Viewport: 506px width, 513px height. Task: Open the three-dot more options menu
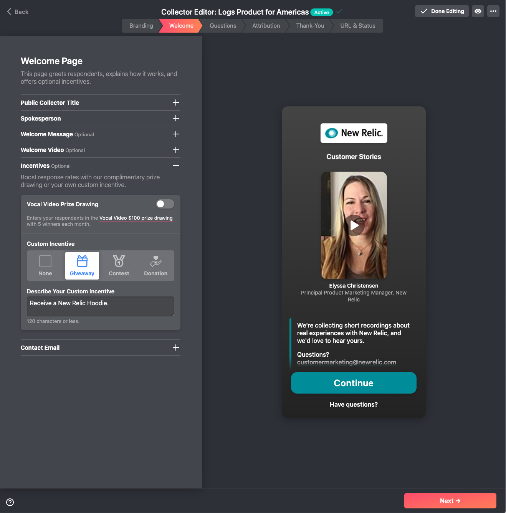493,11
